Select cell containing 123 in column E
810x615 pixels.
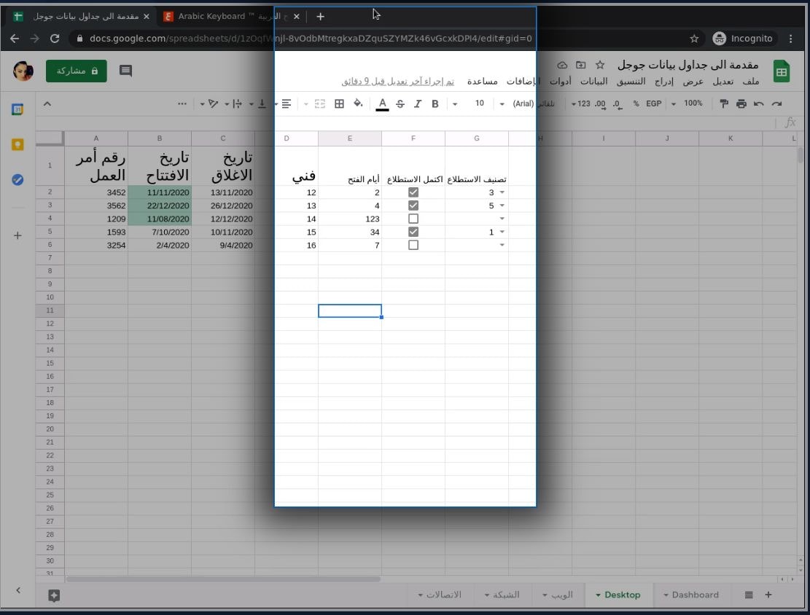click(350, 219)
